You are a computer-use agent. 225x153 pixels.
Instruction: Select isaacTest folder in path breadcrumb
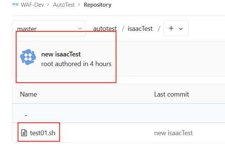(x=140, y=29)
